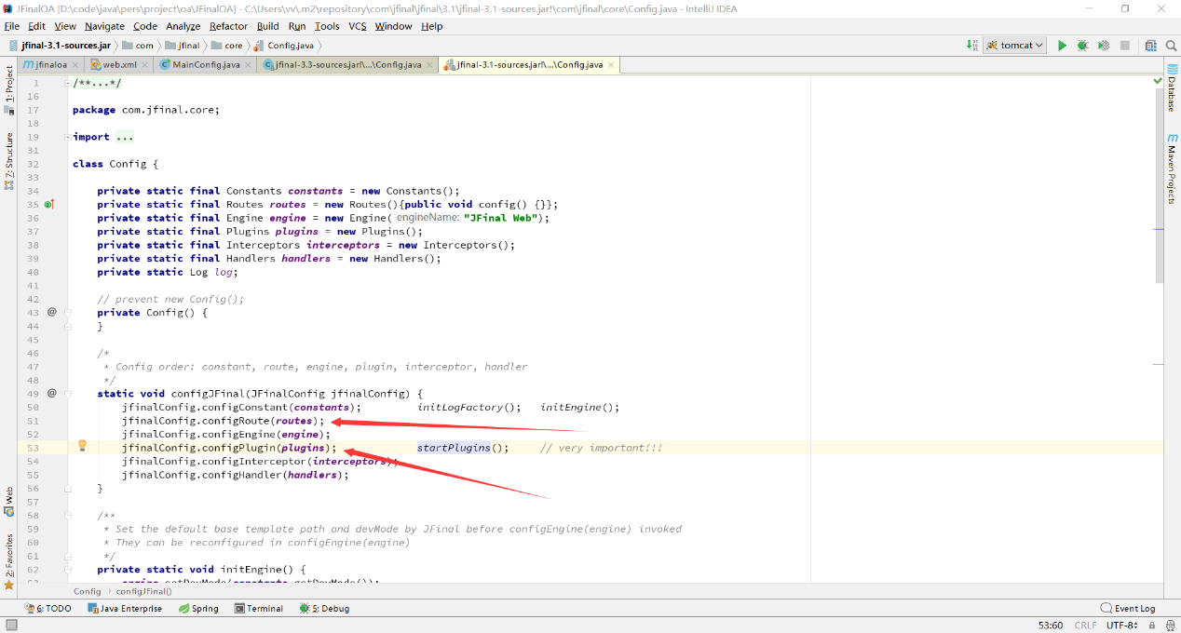Click the startPlugins call on line 53
Viewport: 1181px width, 633px height.
pos(454,448)
